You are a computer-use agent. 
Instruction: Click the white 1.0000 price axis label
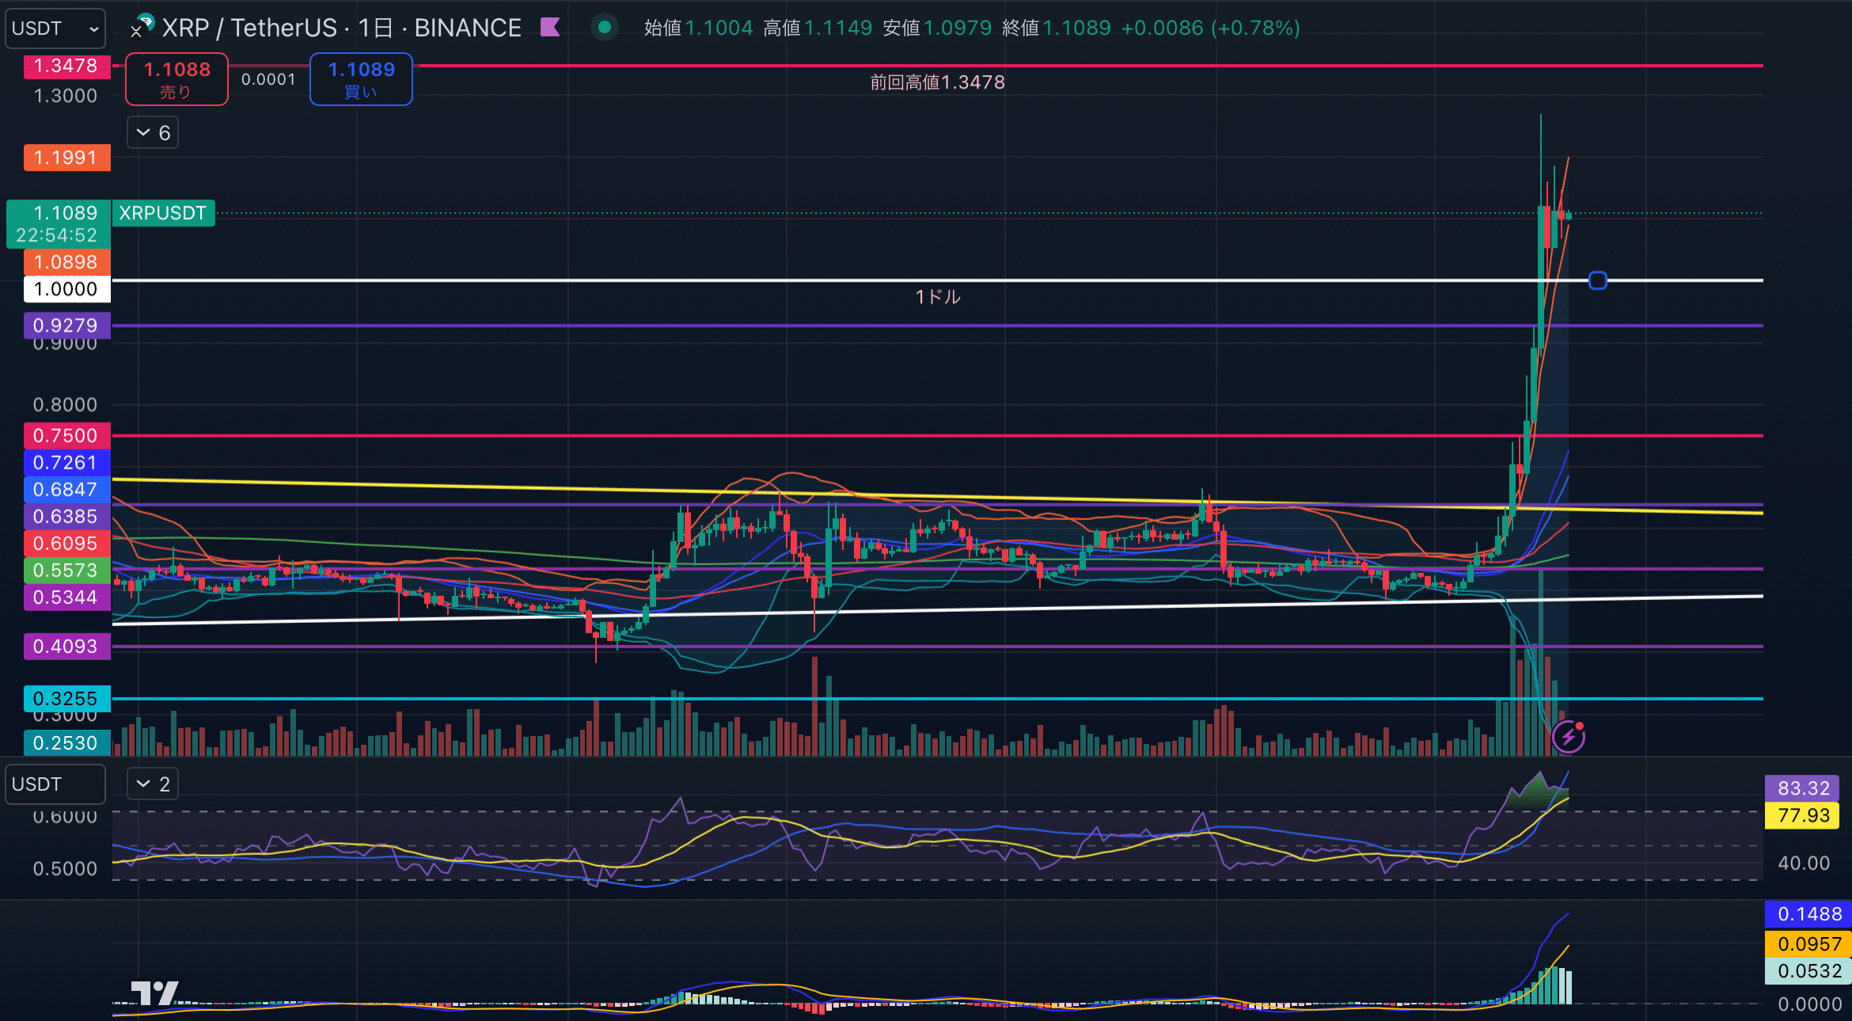click(67, 289)
